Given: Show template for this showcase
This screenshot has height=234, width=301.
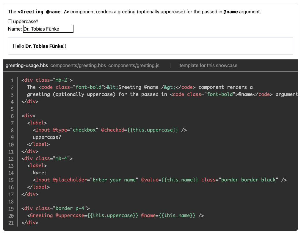Looking at the screenshot, I should 208,66.
